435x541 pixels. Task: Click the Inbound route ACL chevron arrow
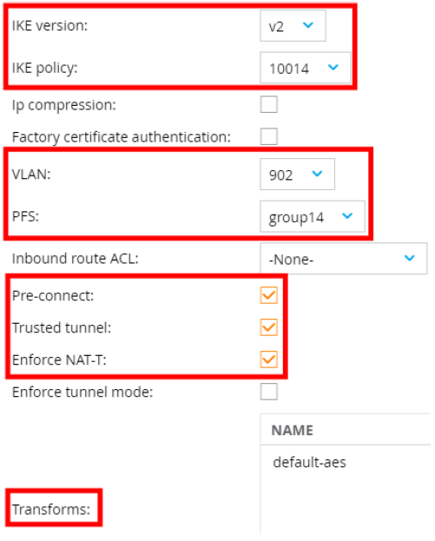tap(409, 258)
